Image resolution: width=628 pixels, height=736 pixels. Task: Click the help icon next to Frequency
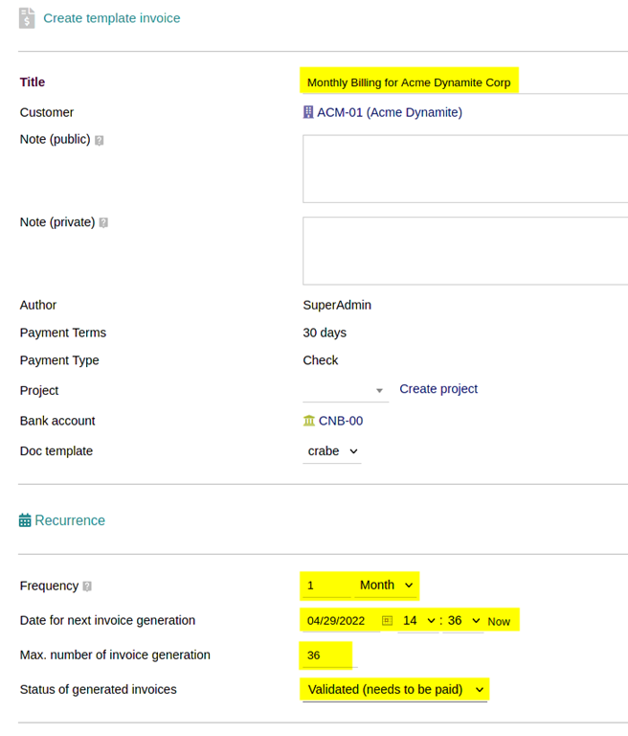tap(87, 586)
